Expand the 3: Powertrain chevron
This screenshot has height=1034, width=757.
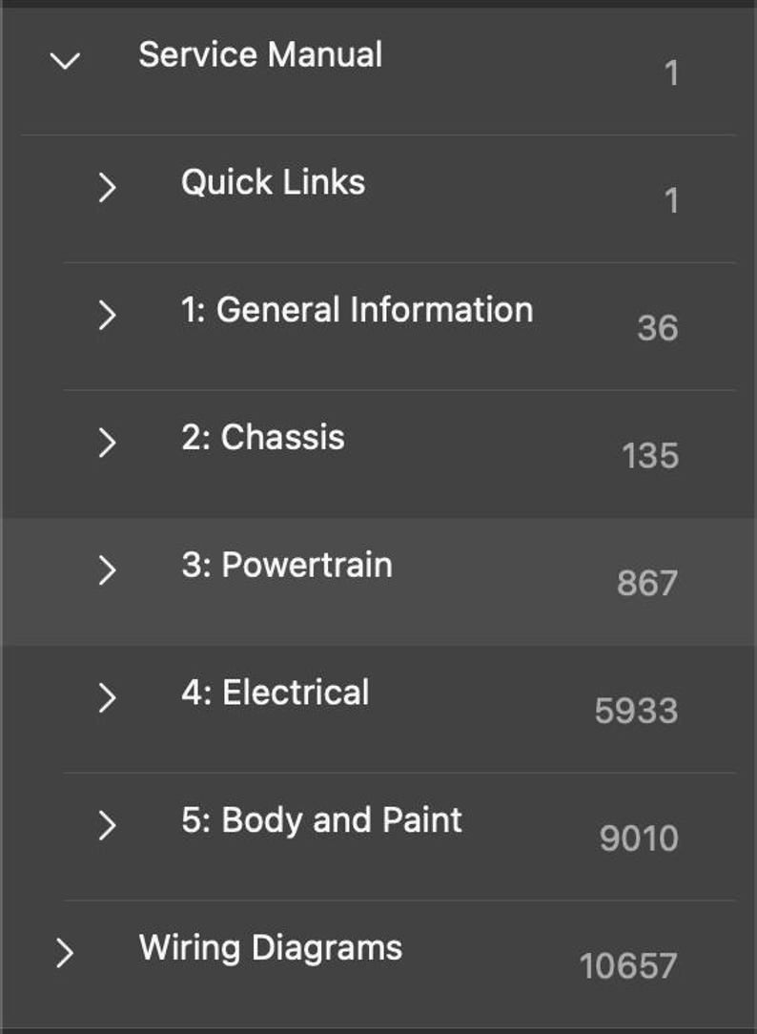click(107, 570)
